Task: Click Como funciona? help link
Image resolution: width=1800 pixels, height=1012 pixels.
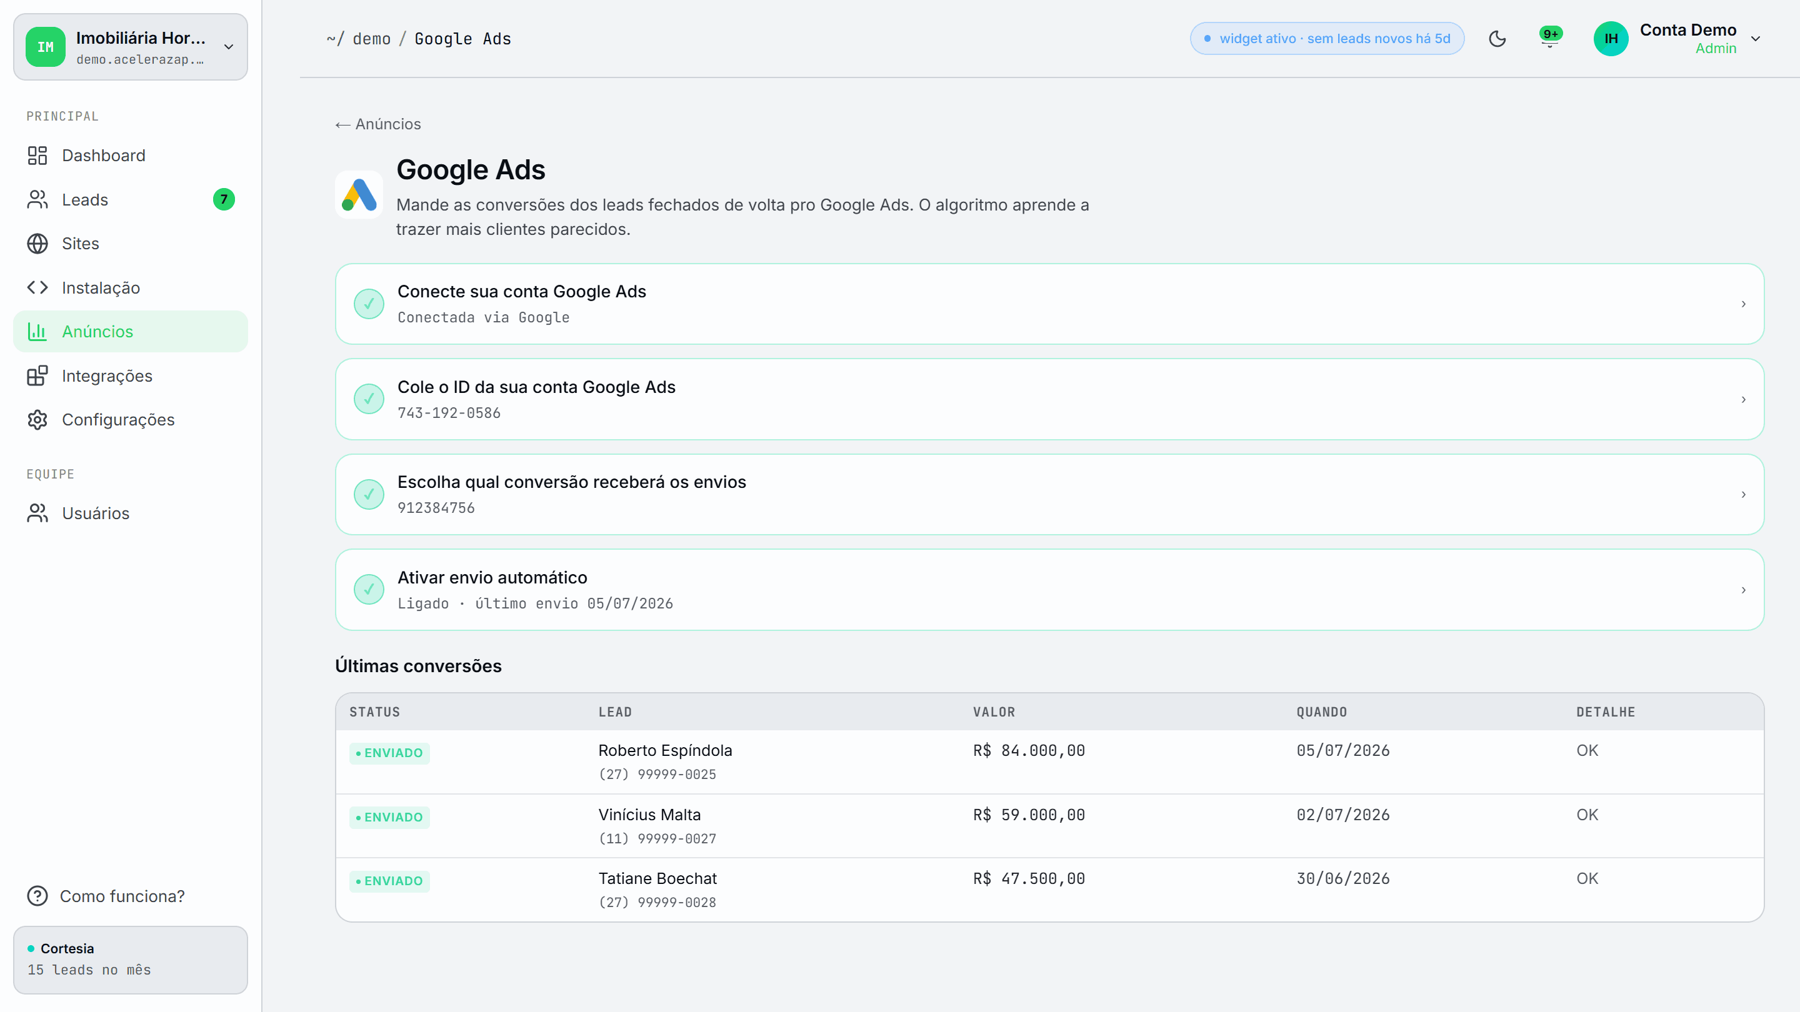Action: (106, 896)
